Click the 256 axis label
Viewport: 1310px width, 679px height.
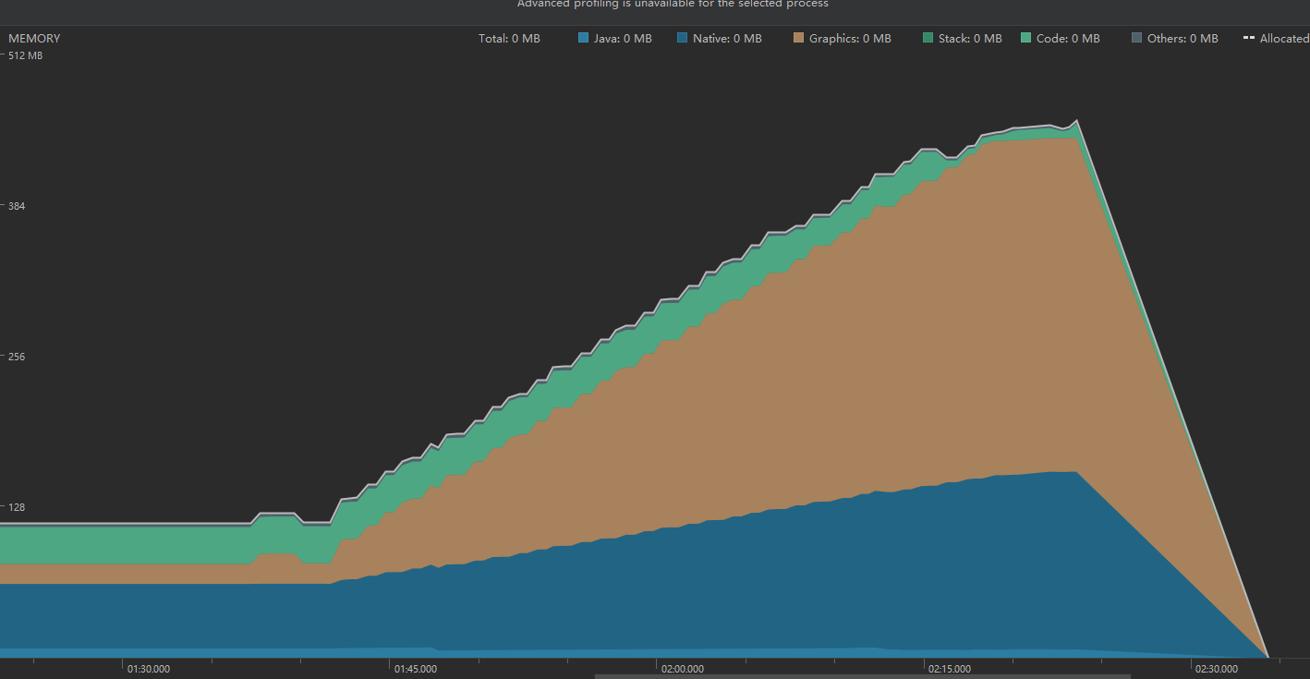pos(17,357)
